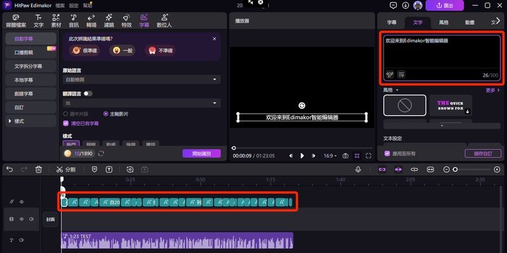Viewport: 507px width, 253px height.
Task: Show more tabs with the right chevron
Action: pyautogui.click(x=498, y=20)
